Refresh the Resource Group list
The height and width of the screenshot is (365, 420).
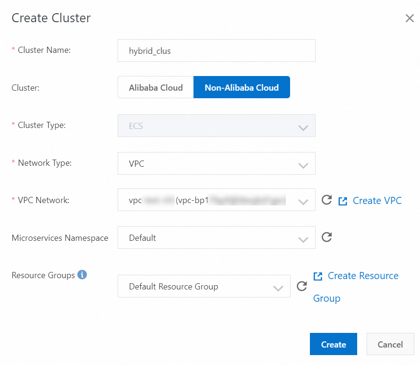point(302,286)
